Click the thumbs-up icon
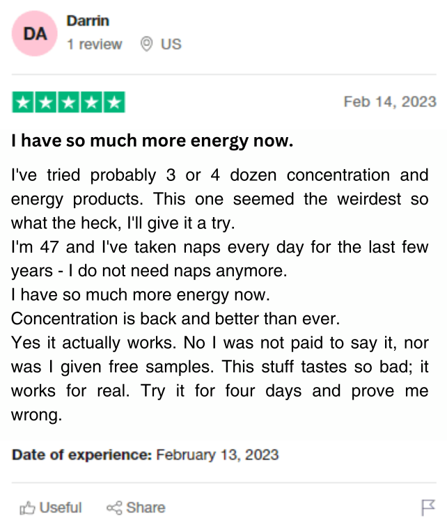 tap(27, 507)
